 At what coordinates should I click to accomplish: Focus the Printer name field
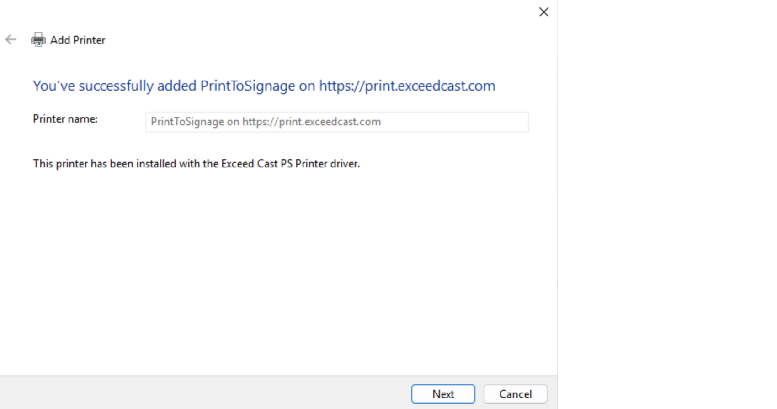point(337,122)
